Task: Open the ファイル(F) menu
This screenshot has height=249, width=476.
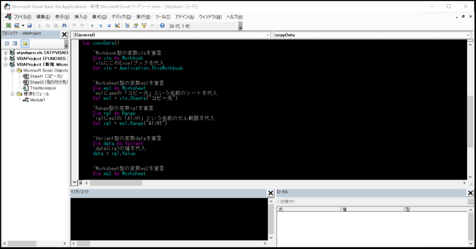Action: click(23, 17)
